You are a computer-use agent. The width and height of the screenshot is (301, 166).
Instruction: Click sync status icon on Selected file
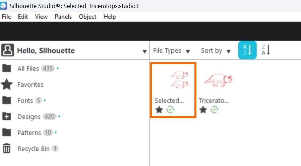[x=170, y=110]
